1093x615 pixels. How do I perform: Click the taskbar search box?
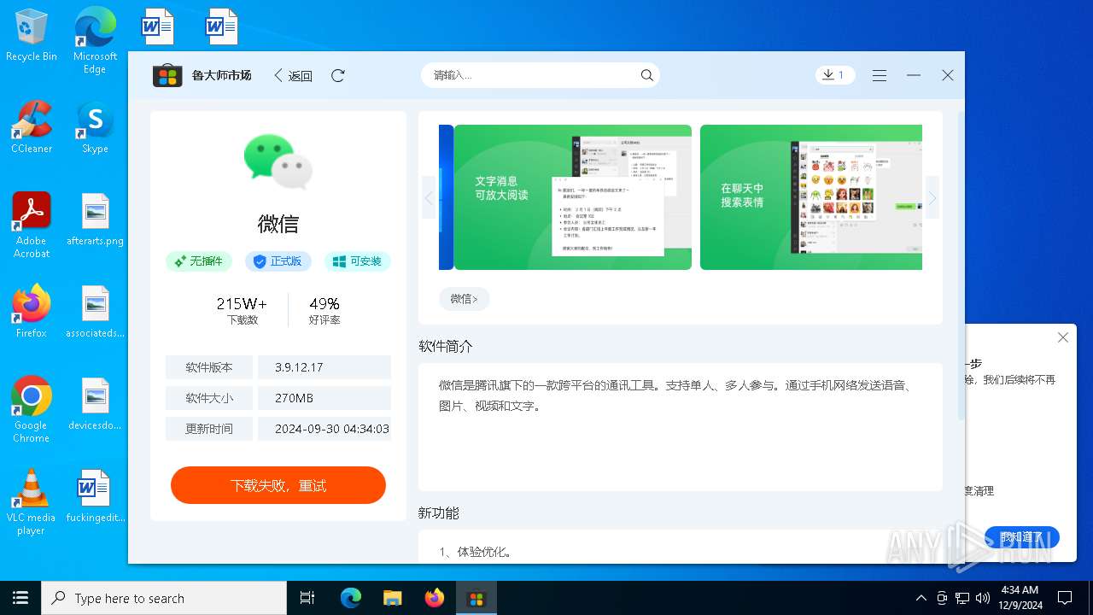point(164,598)
